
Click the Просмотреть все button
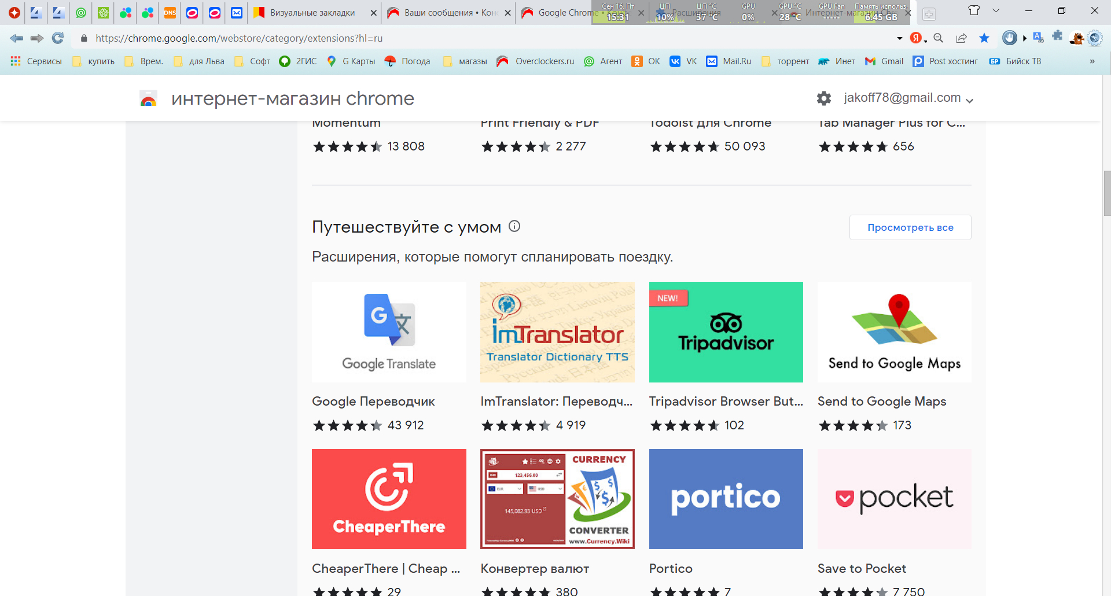[910, 227]
